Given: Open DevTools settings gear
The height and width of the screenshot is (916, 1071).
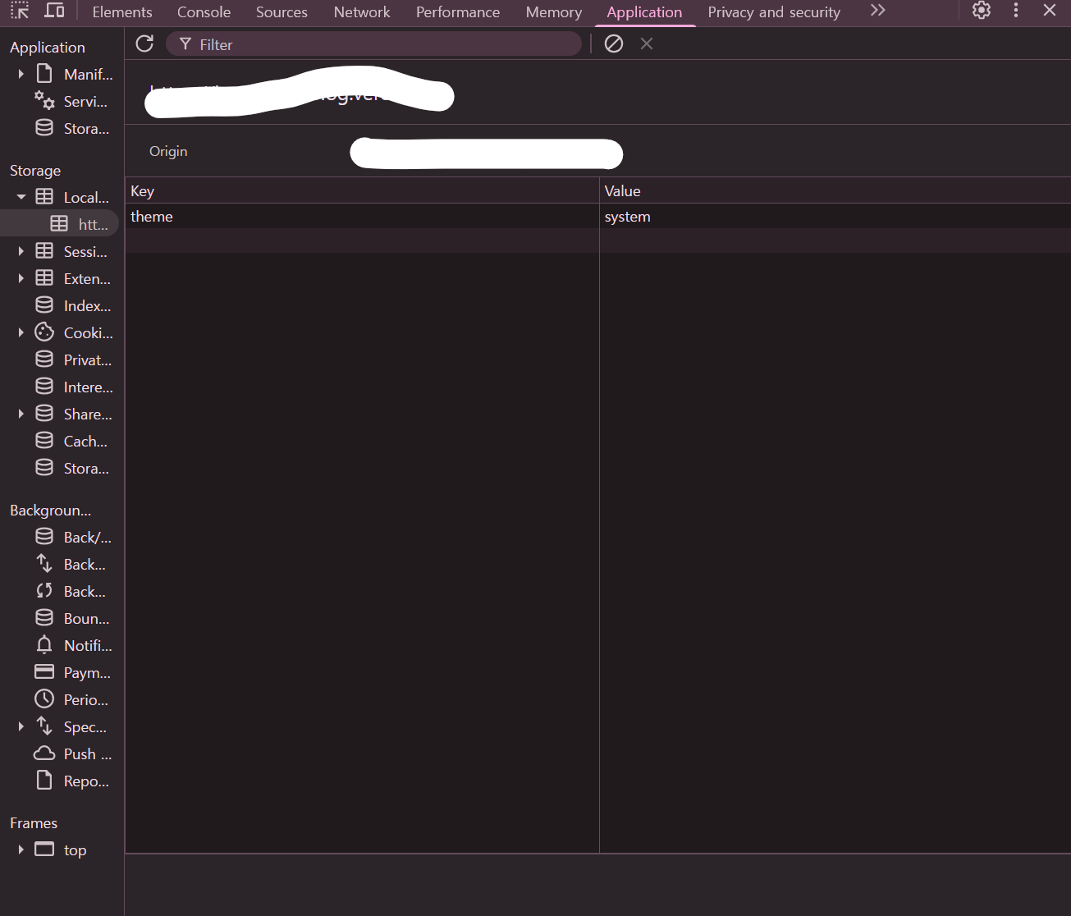Looking at the screenshot, I should [982, 11].
